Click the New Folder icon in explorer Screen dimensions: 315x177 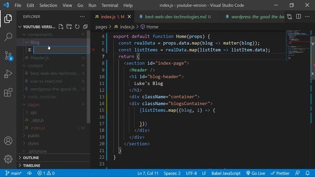(x=69, y=27)
